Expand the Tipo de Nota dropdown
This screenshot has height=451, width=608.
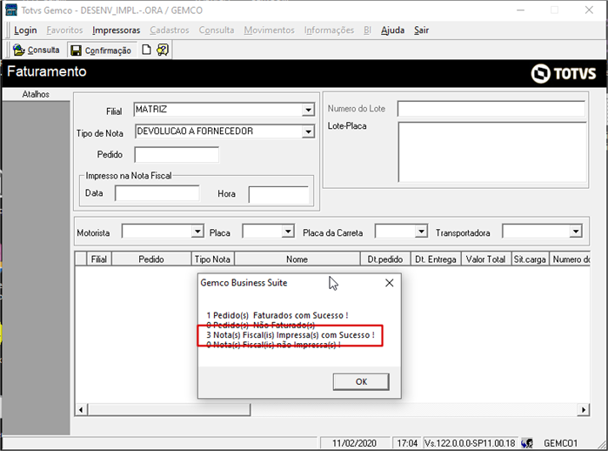pos(308,132)
